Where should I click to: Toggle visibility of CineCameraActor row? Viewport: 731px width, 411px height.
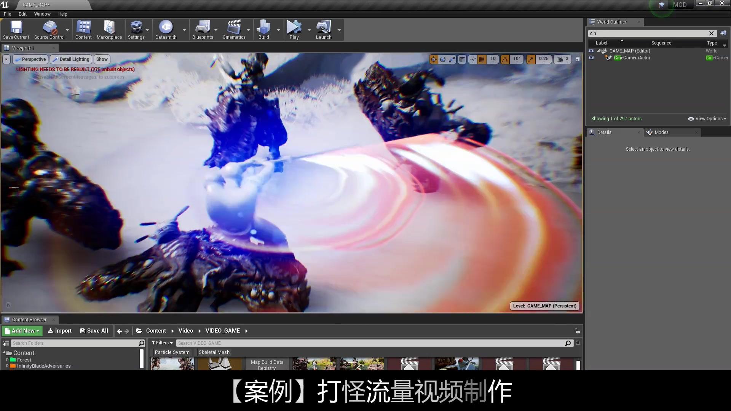click(591, 58)
